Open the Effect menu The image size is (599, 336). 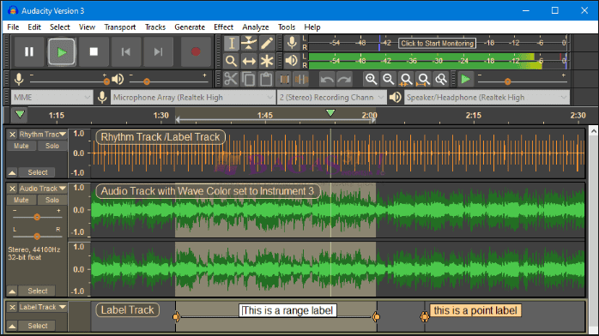point(223,27)
